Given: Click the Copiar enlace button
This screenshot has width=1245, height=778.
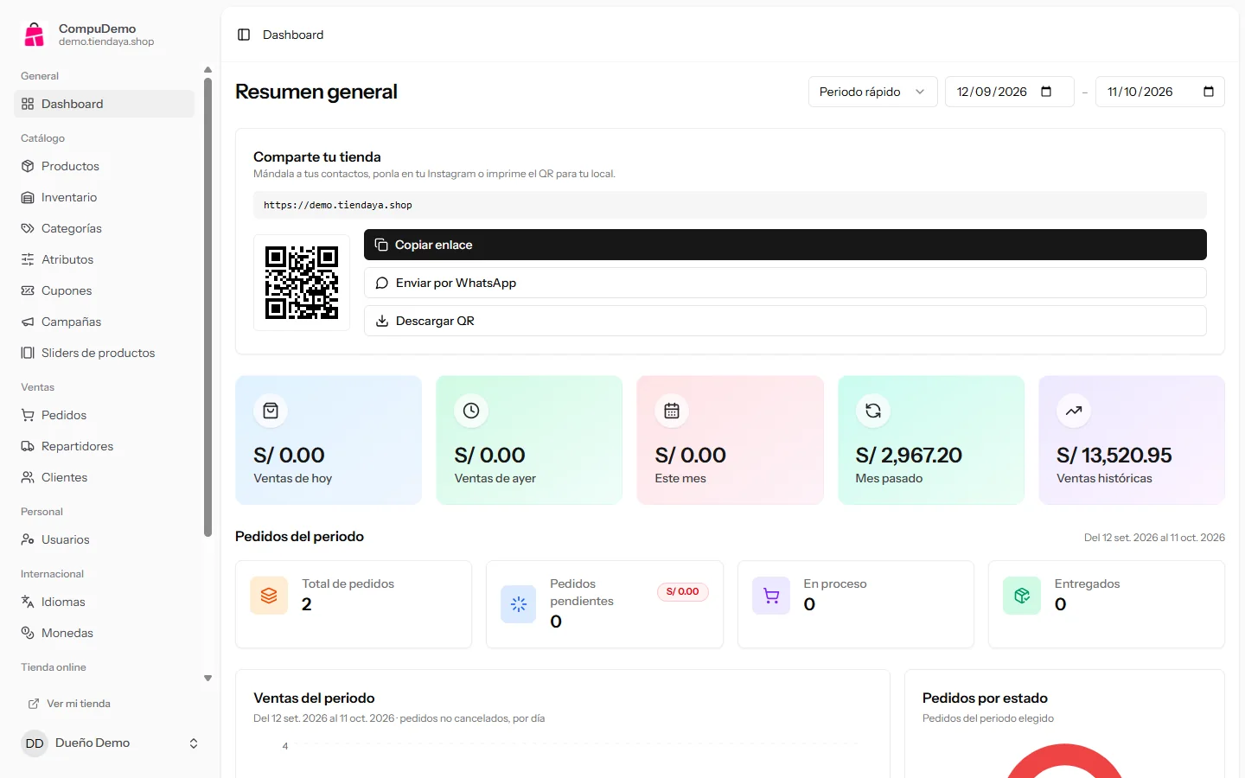Looking at the screenshot, I should pos(785,245).
